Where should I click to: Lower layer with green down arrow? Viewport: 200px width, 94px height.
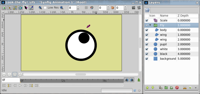pyautogui.click(x=153, y=88)
